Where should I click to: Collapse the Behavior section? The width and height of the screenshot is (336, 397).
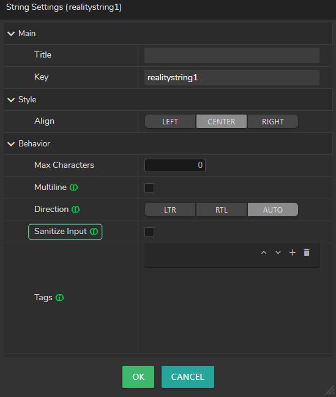pos(11,144)
